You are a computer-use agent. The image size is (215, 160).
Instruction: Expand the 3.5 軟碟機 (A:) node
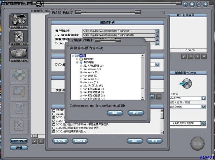[x=81, y=66]
